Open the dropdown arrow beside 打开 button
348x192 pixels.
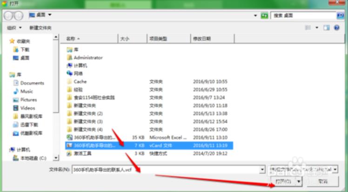(299, 181)
